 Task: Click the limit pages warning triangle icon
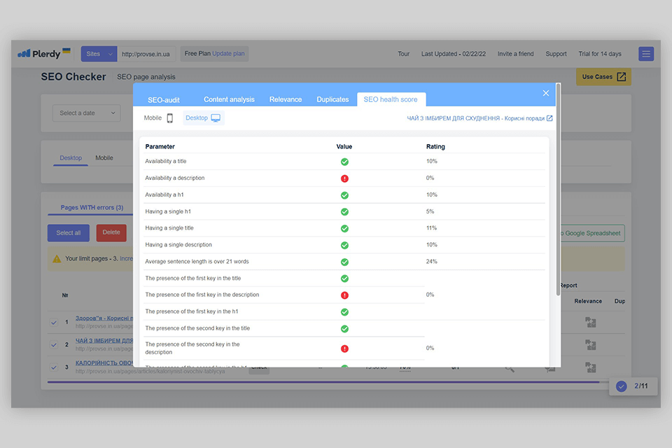coord(57,258)
